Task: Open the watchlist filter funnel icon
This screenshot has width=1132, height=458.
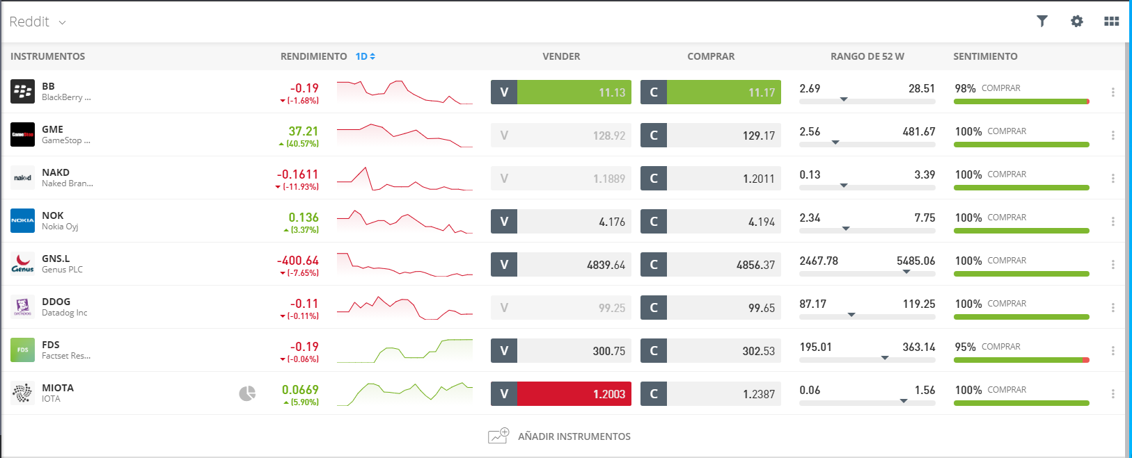Action: [x=1041, y=21]
